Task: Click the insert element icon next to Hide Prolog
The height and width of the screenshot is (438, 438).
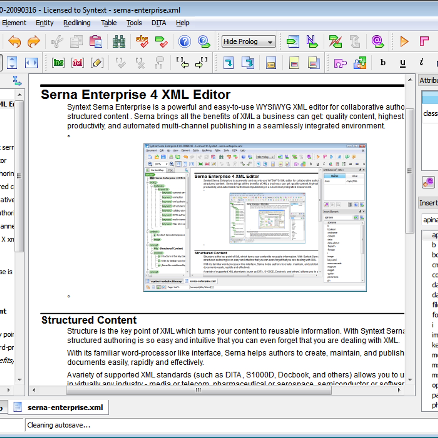Action: [x=293, y=42]
